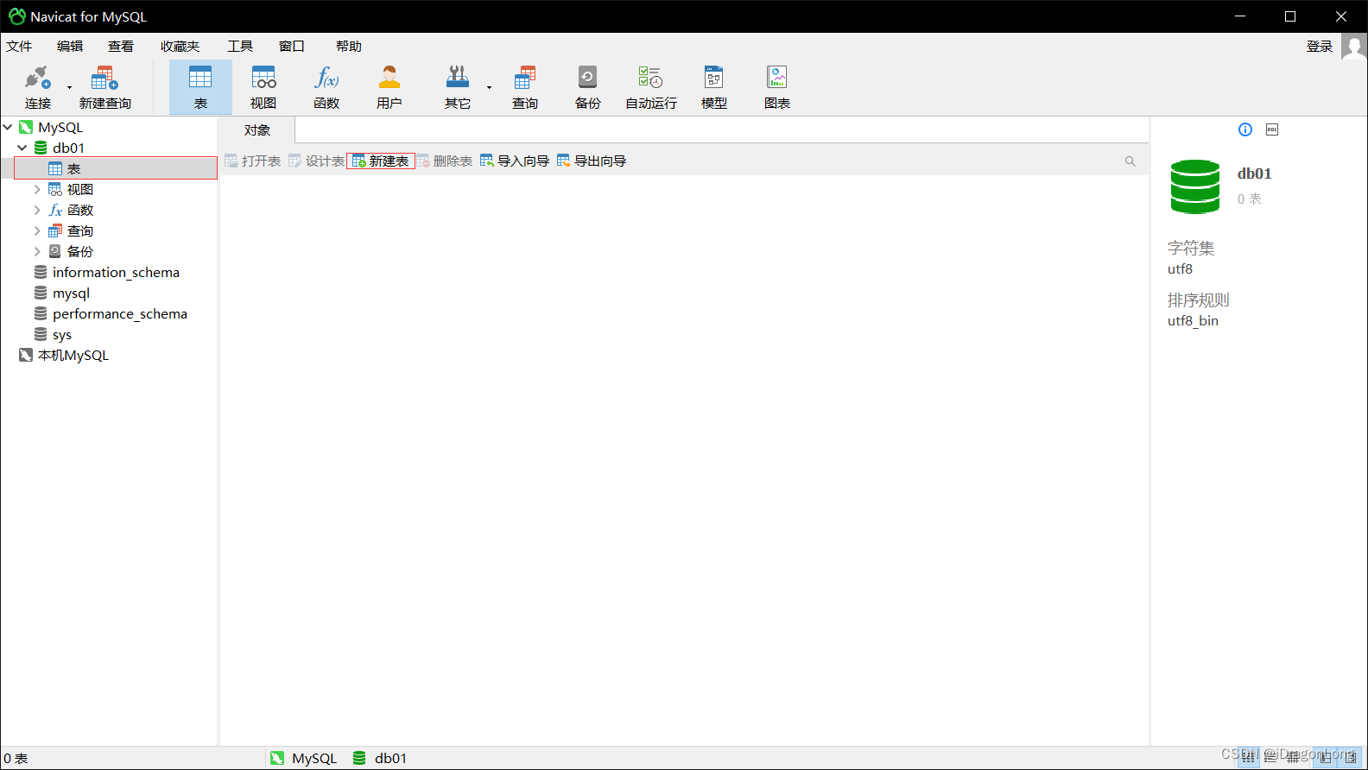Show the general information pane icon
Screen dimensions: 1368x770
(1245, 129)
